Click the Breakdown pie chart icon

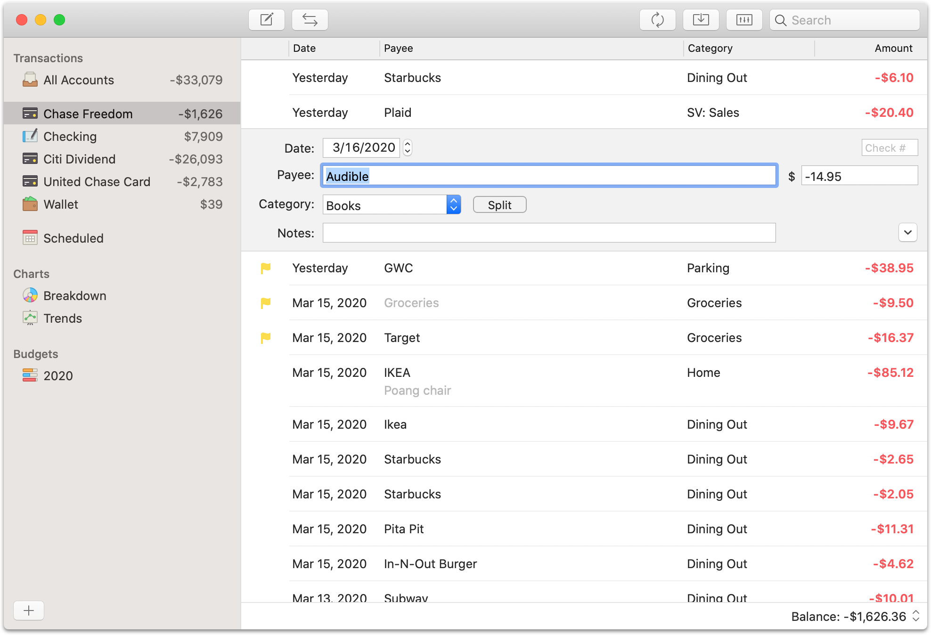[30, 295]
